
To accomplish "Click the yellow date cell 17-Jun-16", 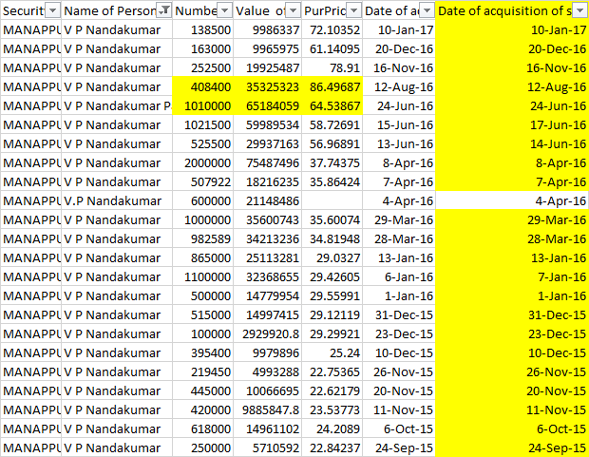I will 511,124.
